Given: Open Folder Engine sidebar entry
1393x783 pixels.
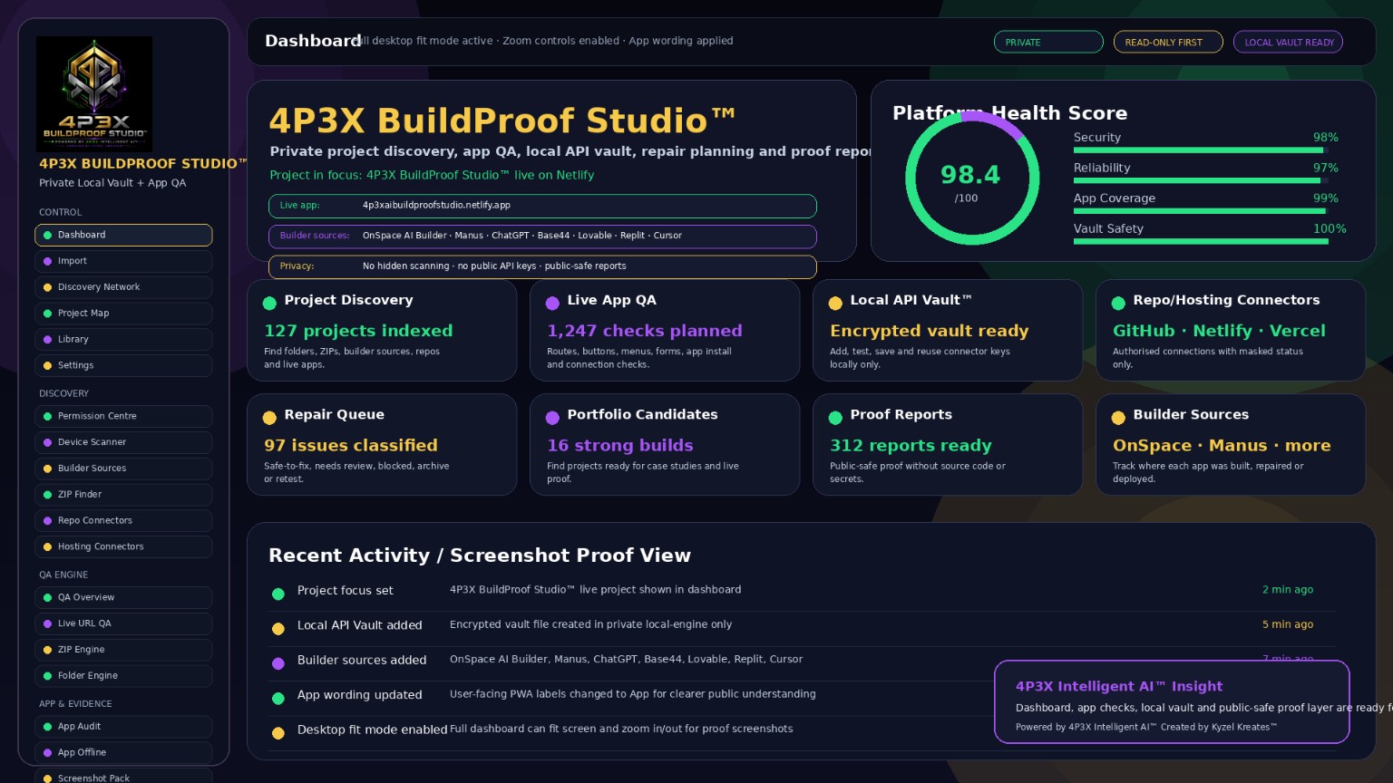Looking at the screenshot, I should tap(123, 676).
